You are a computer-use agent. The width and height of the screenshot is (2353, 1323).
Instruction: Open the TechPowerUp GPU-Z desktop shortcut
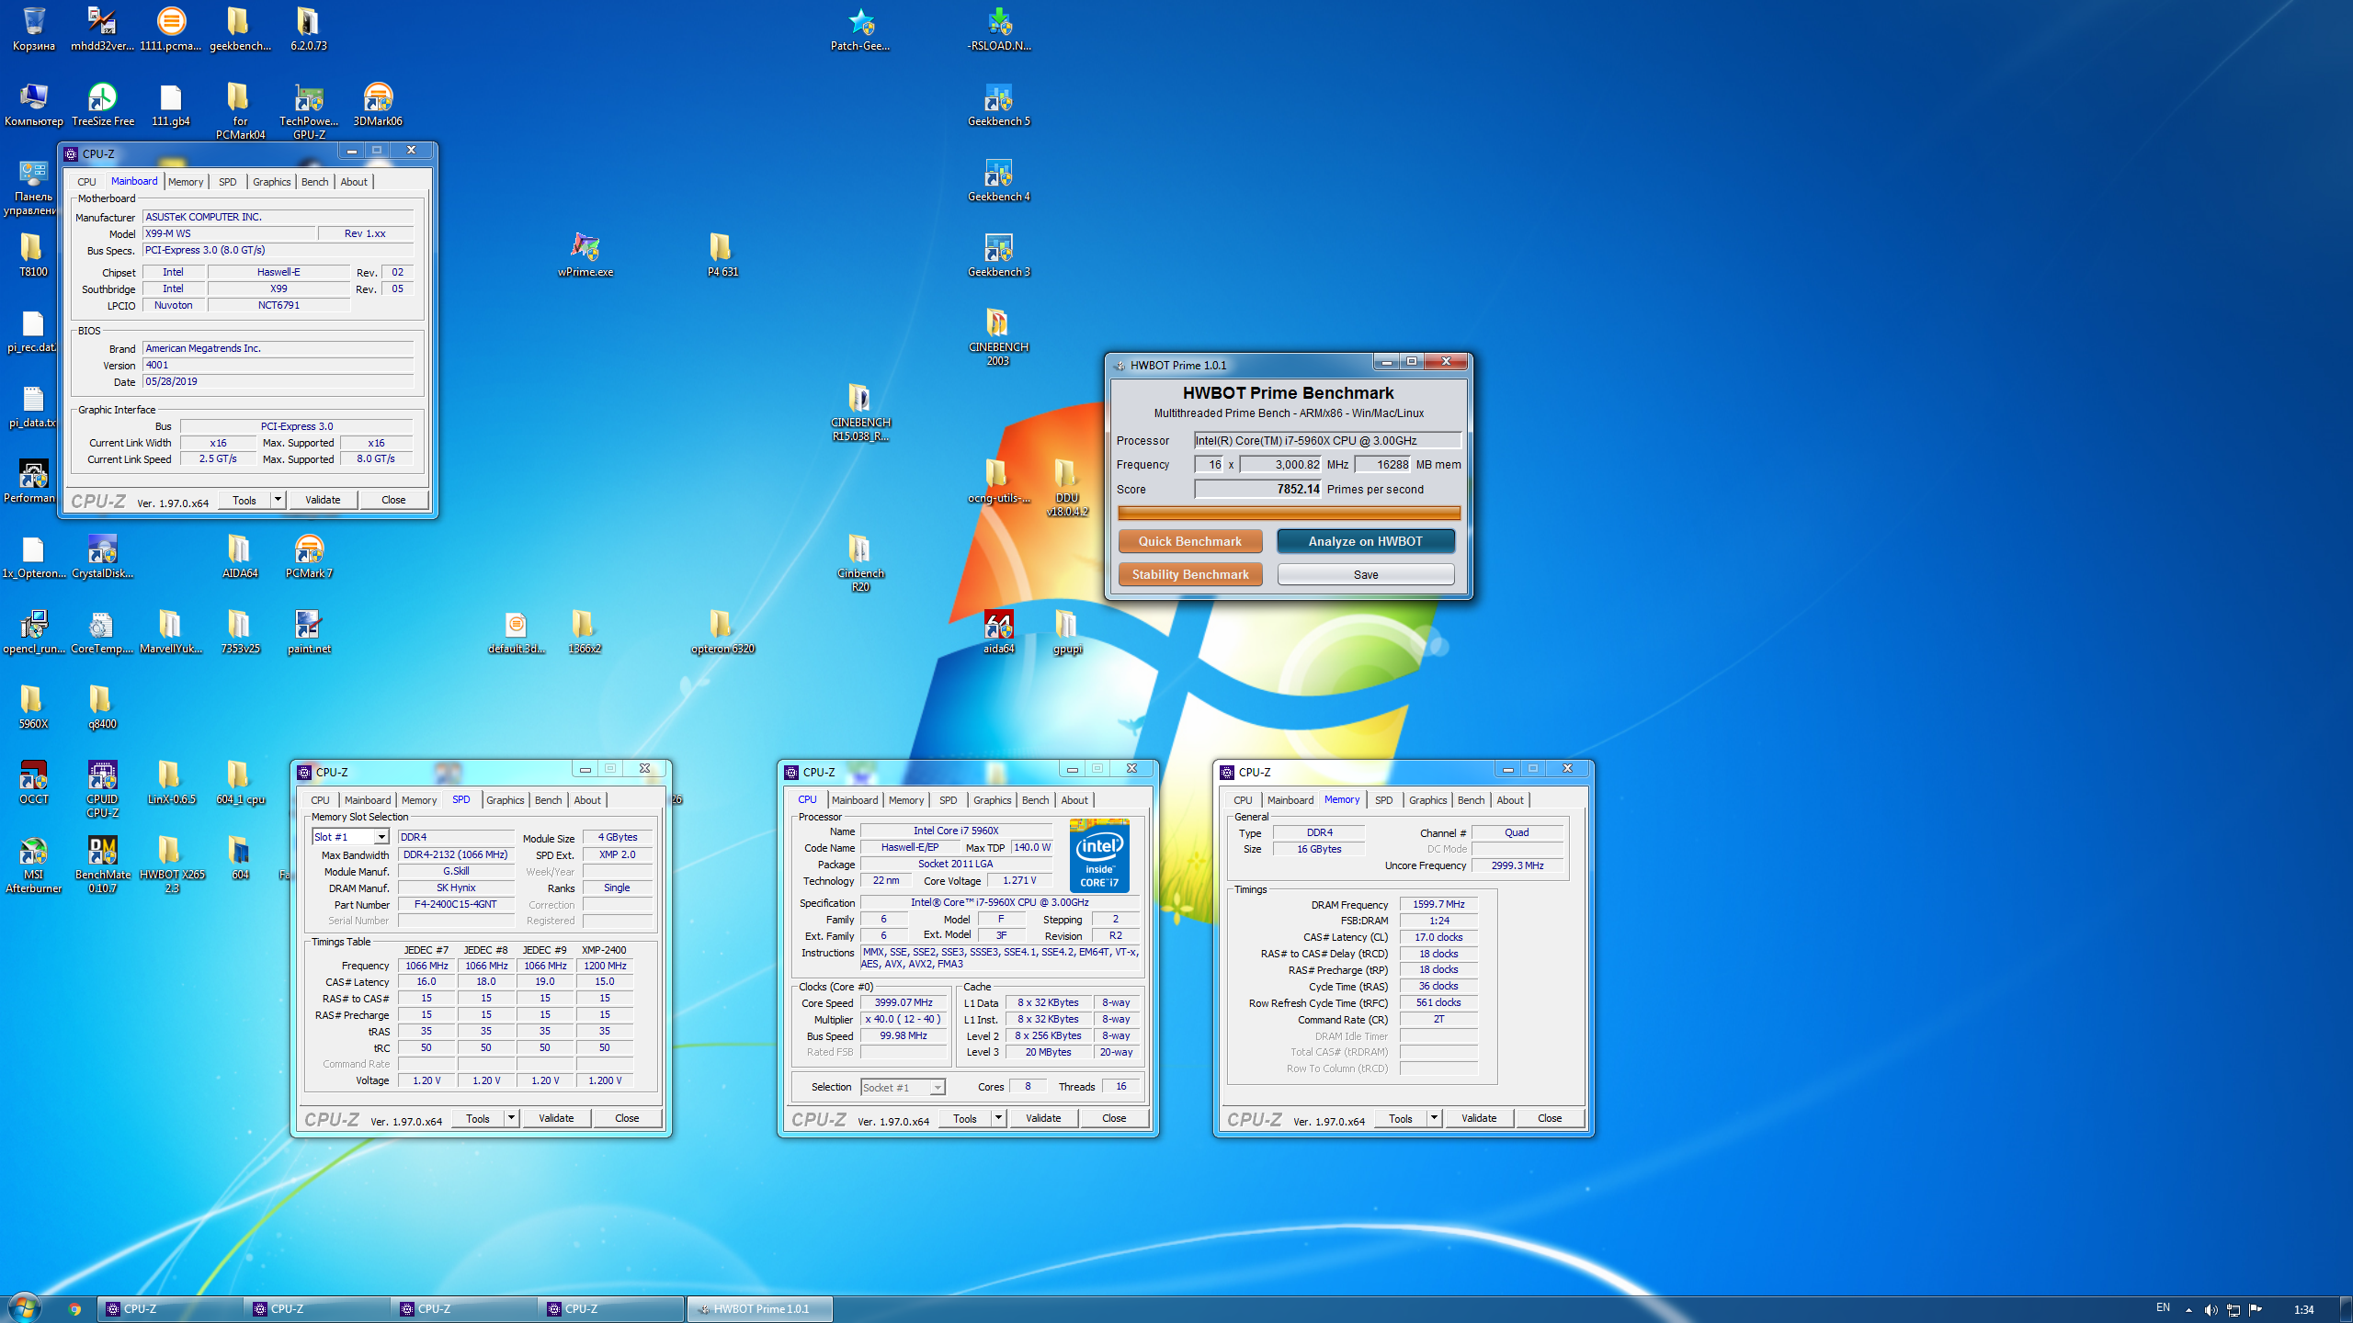309,110
